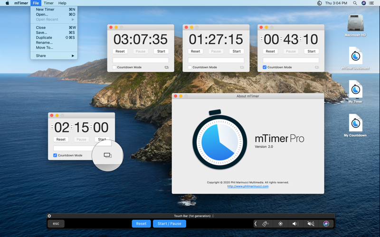Choose Rename... from the File menu
Viewport: 380px width, 237px height.
point(54,43)
